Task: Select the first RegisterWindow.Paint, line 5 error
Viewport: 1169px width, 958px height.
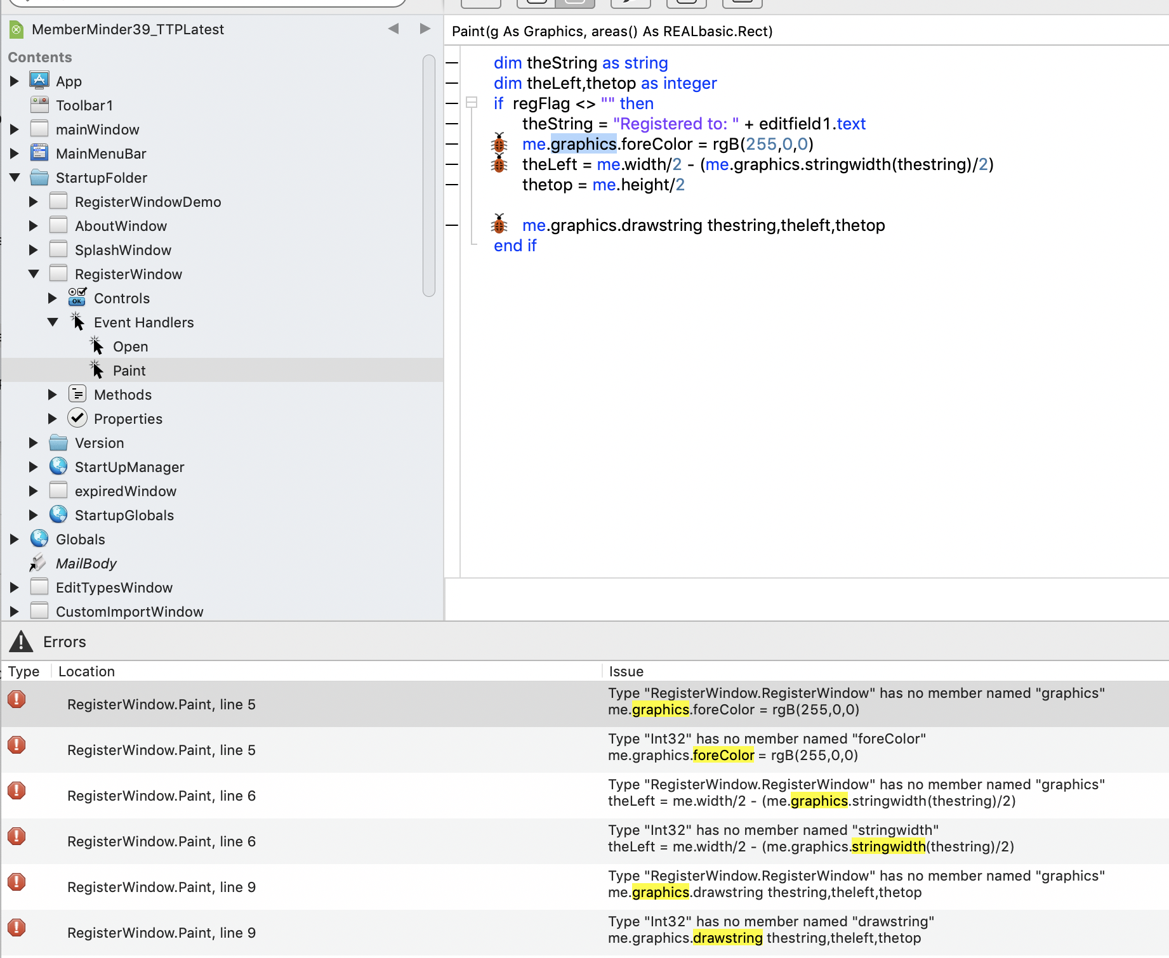Action: point(584,704)
